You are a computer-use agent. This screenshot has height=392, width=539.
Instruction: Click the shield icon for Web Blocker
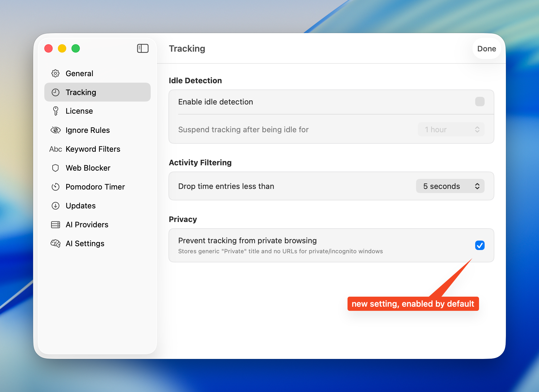pyautogui.click(x=56, y=168)
